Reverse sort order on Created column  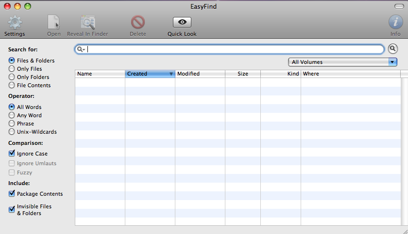[150, 74]
